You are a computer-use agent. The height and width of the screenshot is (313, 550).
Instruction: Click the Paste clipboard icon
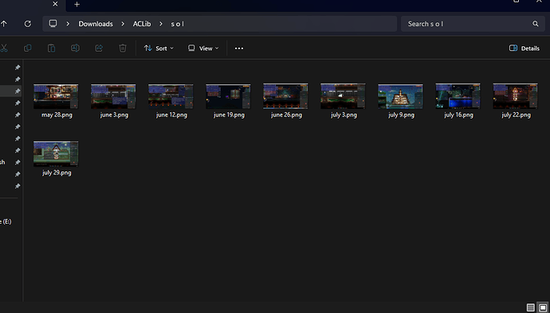click(51, 48)
